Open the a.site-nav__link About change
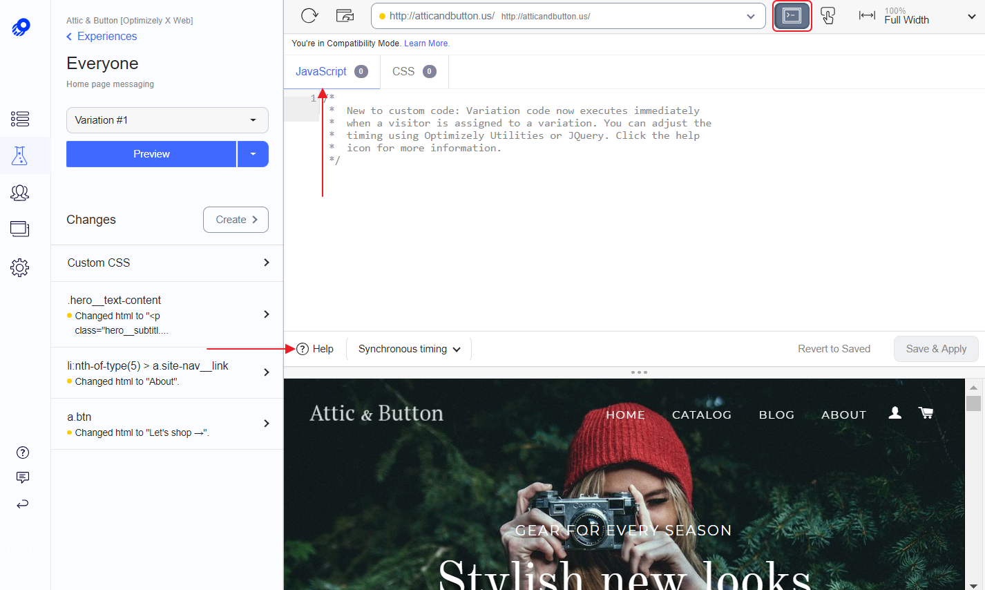985x590 pixels. click(x=167, y=372)
